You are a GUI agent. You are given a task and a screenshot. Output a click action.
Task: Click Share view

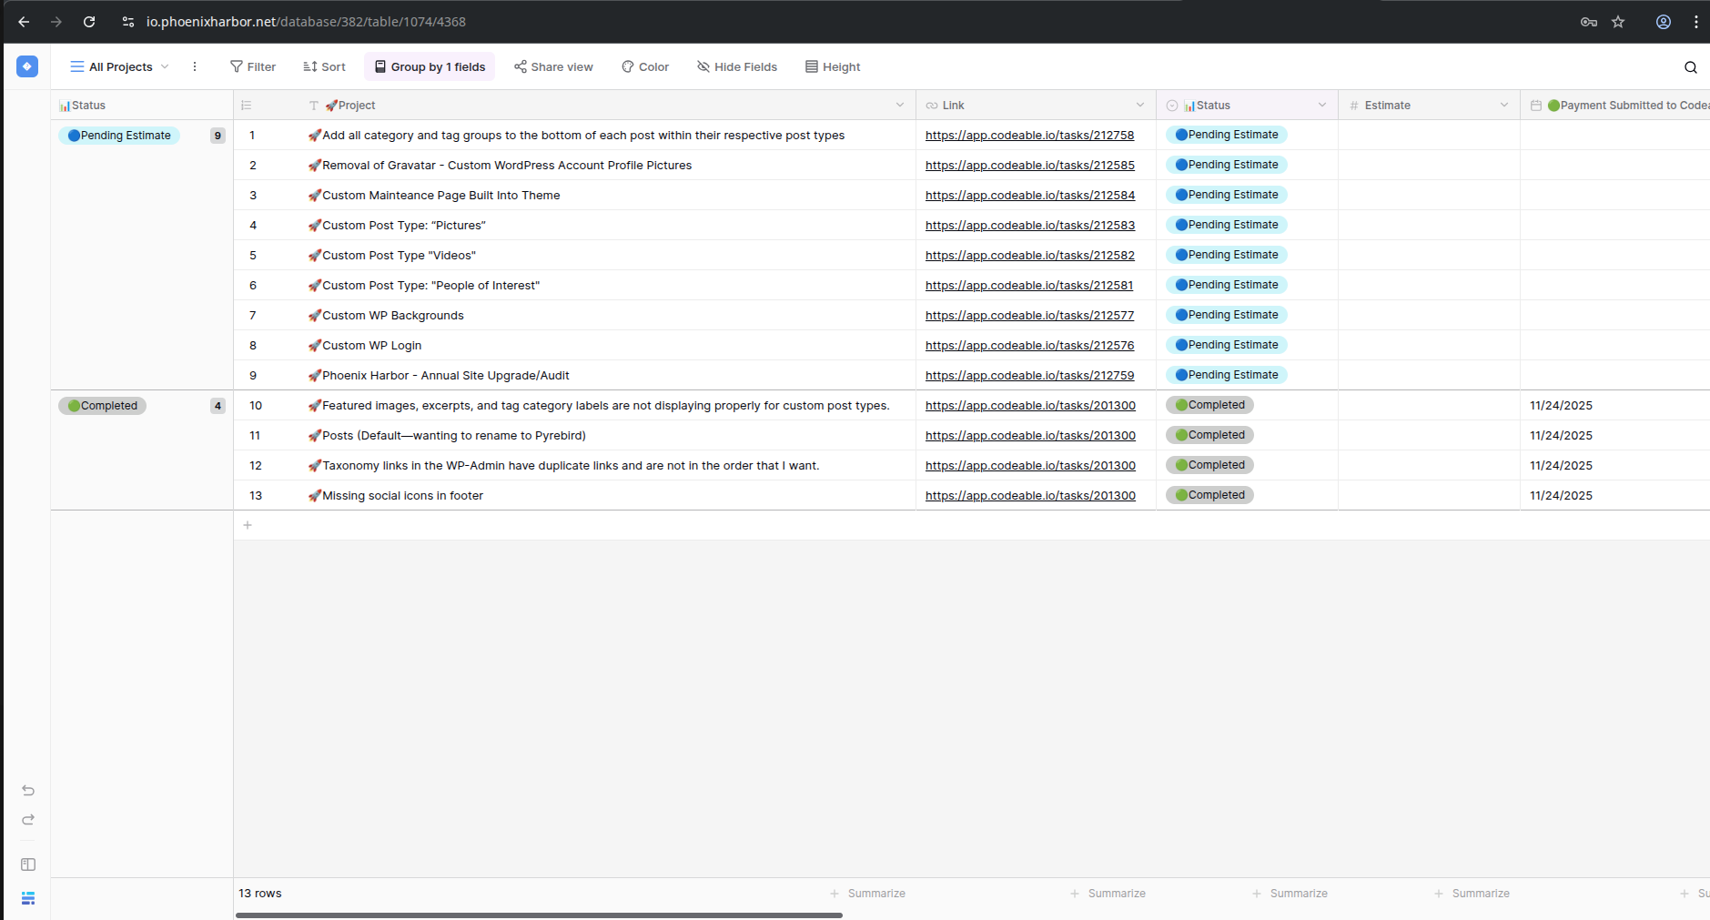(553, 66)
